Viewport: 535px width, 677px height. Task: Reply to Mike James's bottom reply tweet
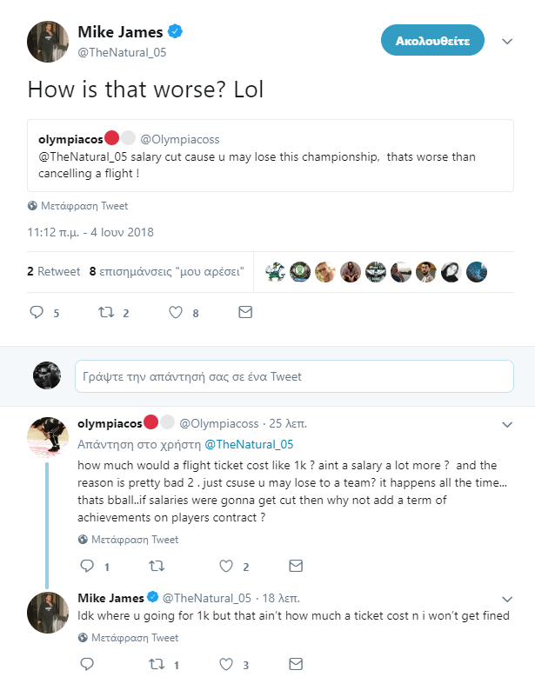coord(87,665)
